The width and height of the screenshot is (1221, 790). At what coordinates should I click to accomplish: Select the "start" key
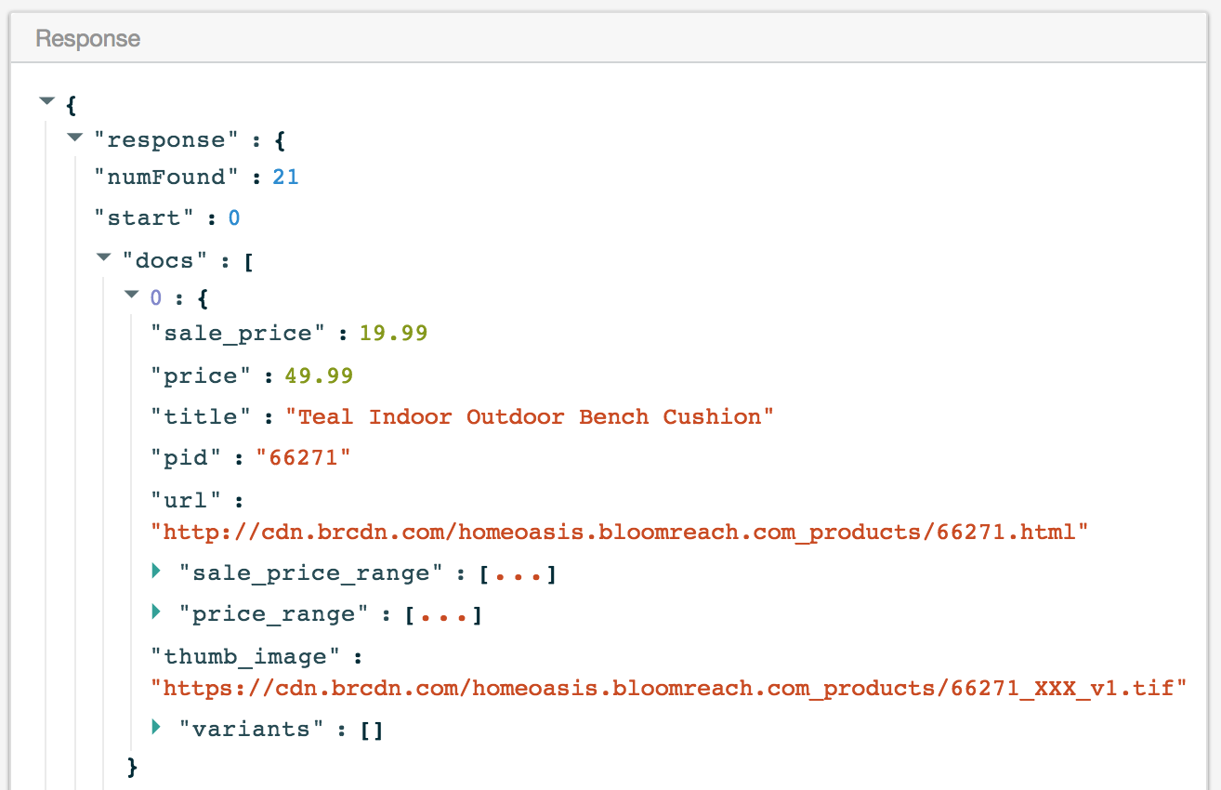pos(145,218)
